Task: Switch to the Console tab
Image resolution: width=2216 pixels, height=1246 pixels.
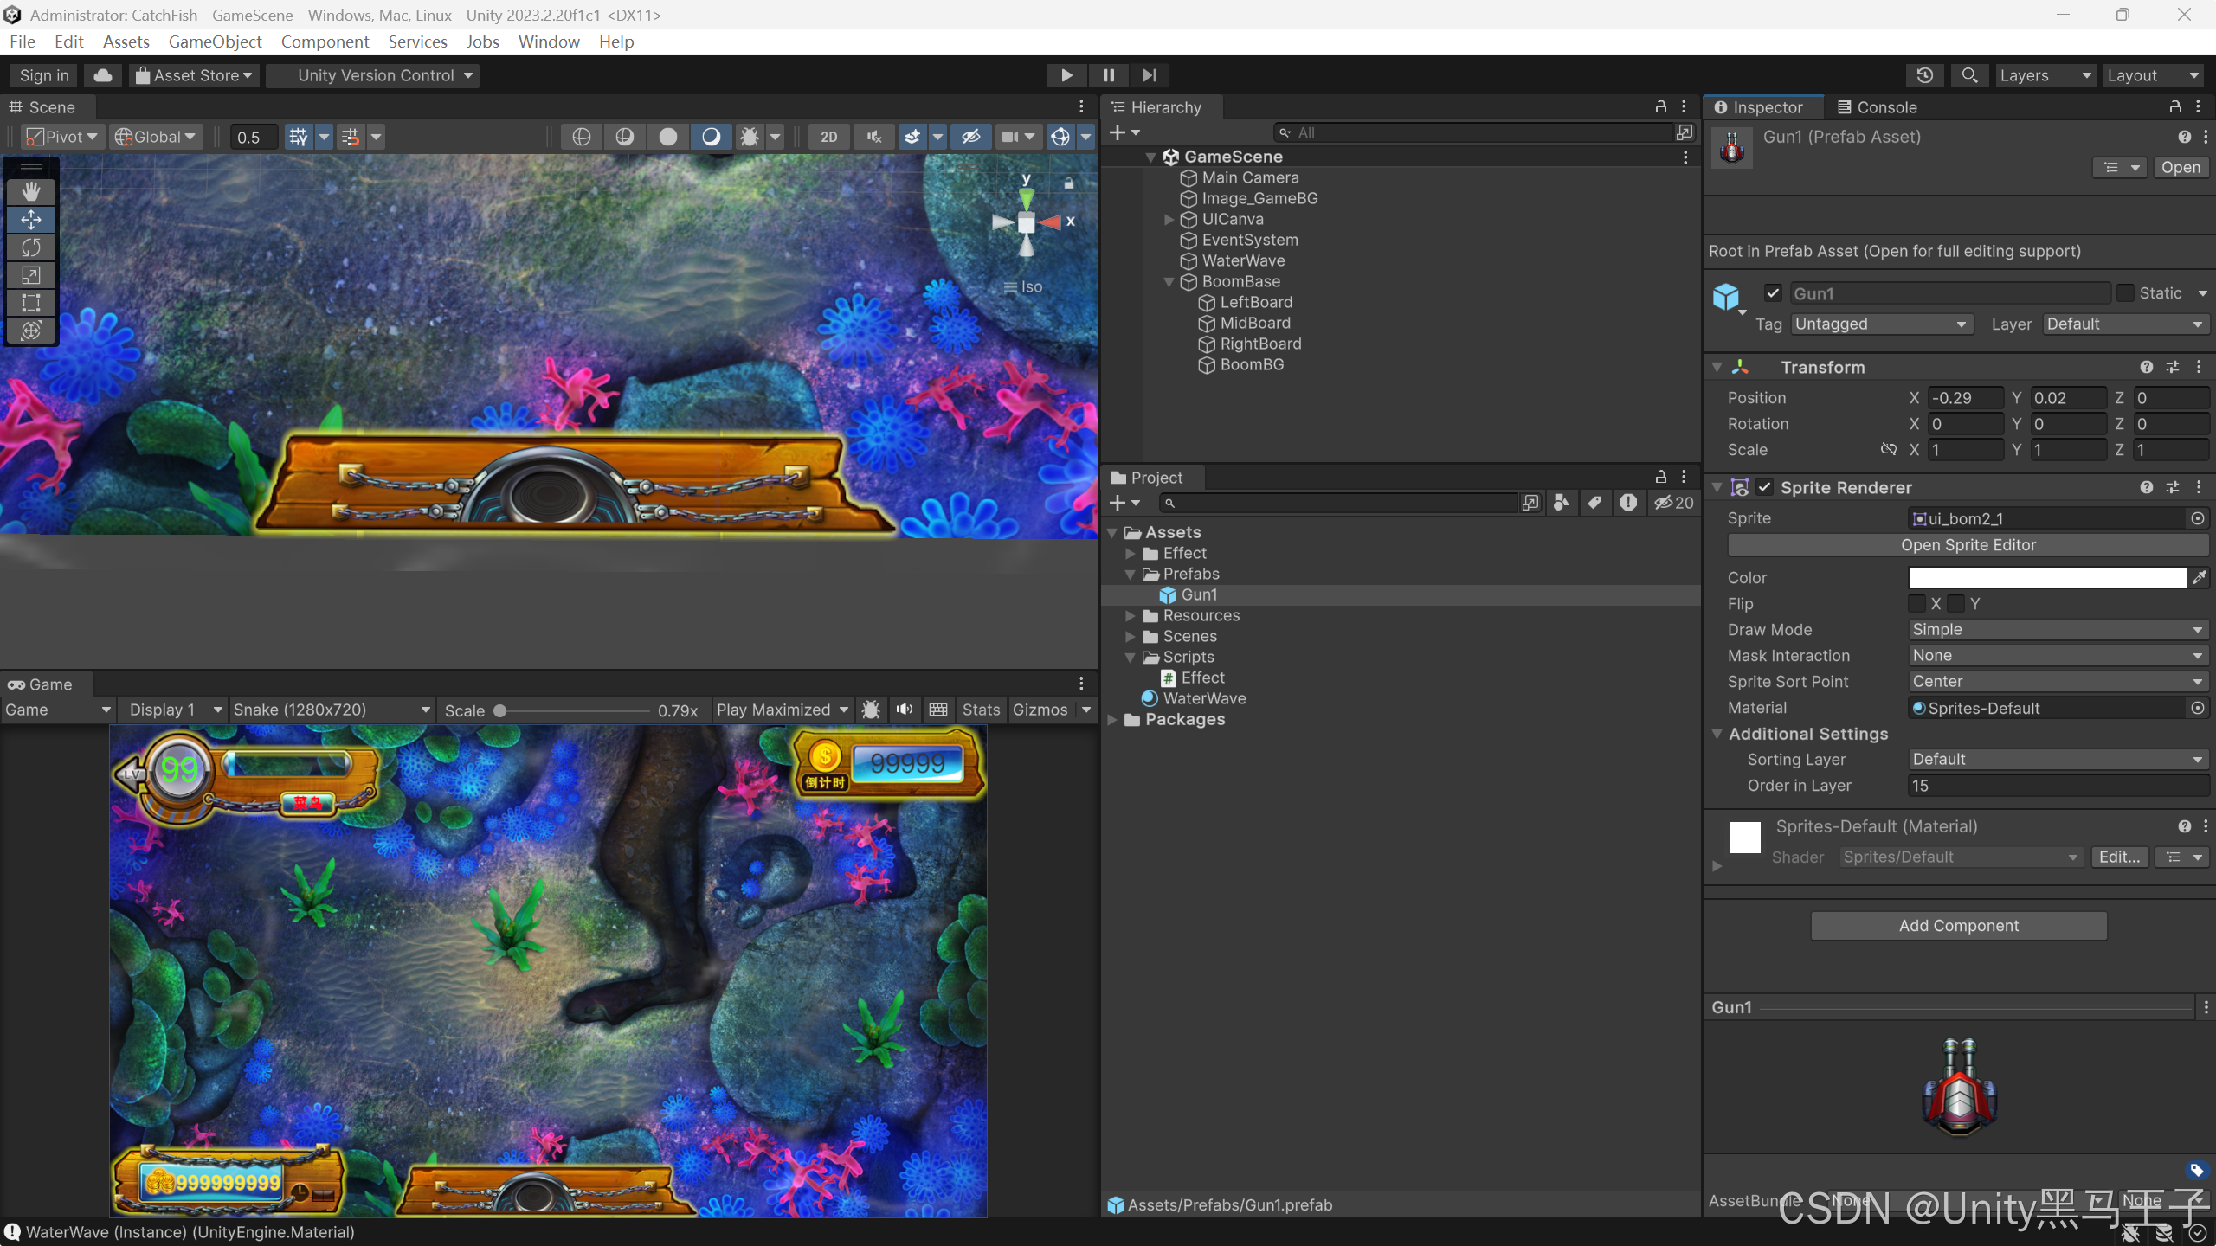Action: pos(1877,107)
